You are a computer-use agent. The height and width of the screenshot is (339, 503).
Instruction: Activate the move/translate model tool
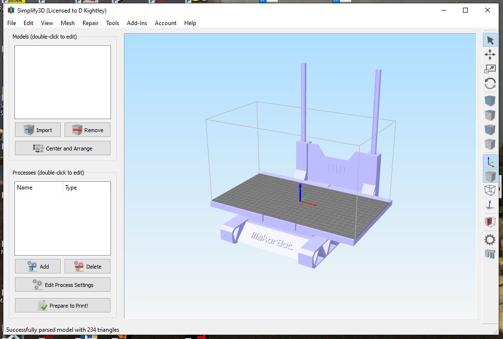pos(490,54)
